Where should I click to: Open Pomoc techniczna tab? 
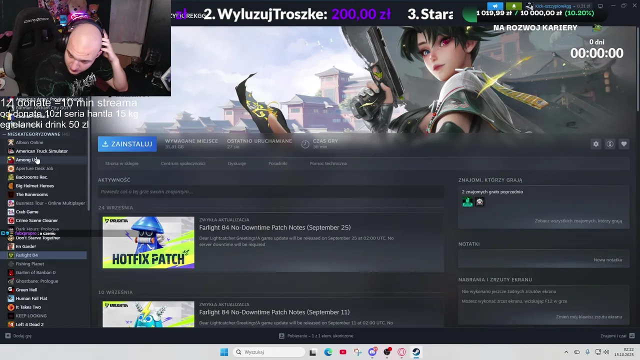pyautogui.click(x=328, y=163)
